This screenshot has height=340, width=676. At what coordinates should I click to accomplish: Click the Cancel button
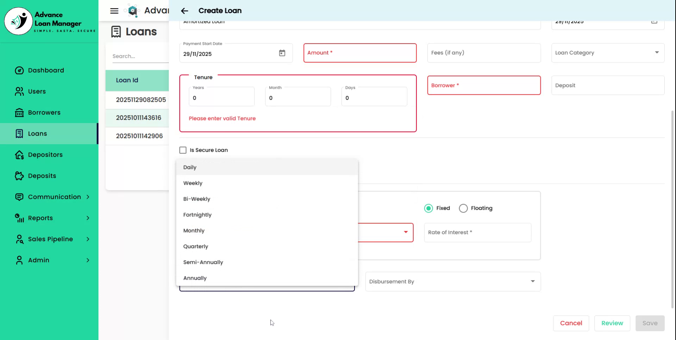point(571,323)
